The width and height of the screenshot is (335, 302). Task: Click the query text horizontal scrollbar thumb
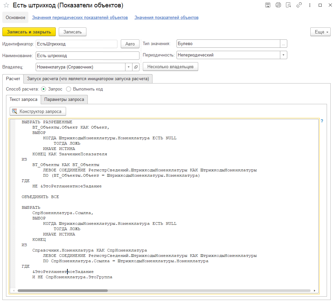(x=63, y=290)
